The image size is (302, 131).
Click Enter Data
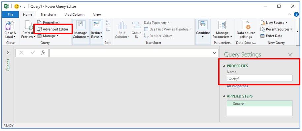271,36
